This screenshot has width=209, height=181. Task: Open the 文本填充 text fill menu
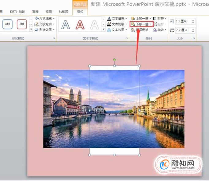[x=117, y=18]
